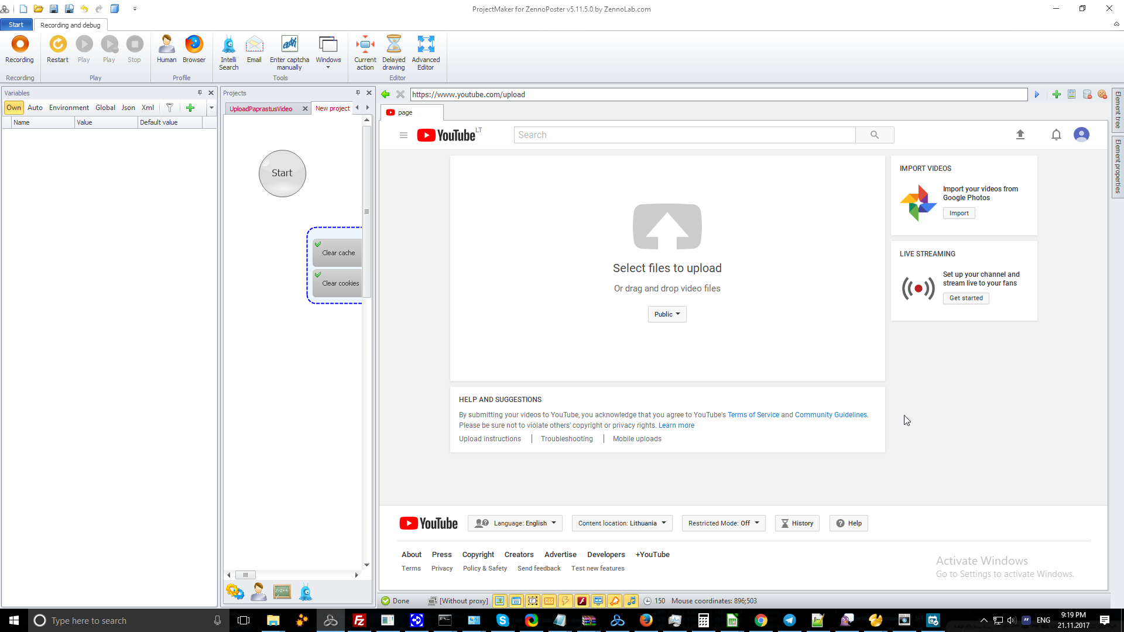Toggle Delayed drawing in the editor
The width and height of the screenshot is (1124, 632).
(393, 53)
